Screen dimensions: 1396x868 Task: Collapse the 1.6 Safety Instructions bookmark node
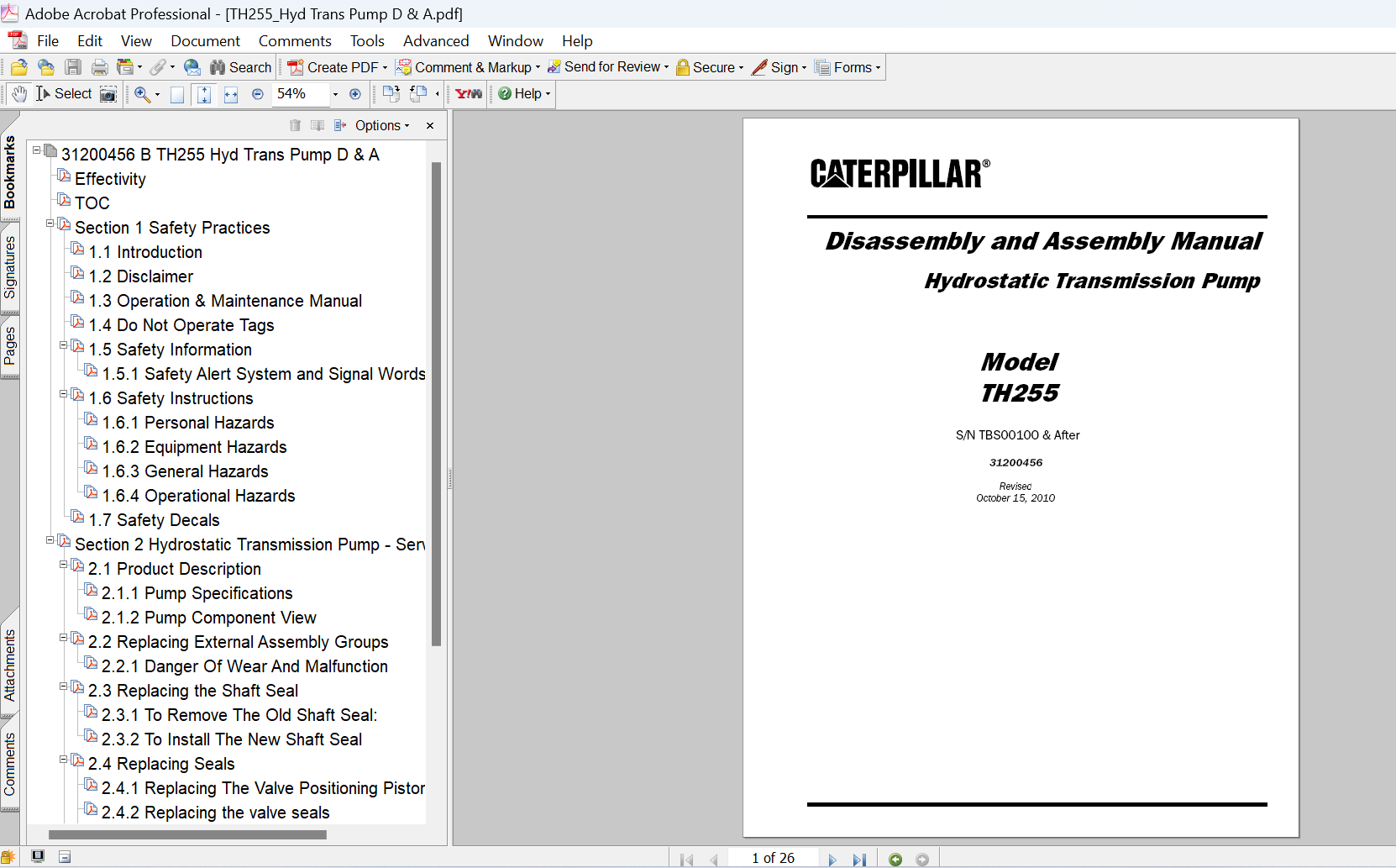click(64, 394)
